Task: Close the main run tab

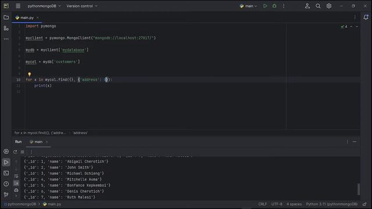Action: tap(46, 142)
